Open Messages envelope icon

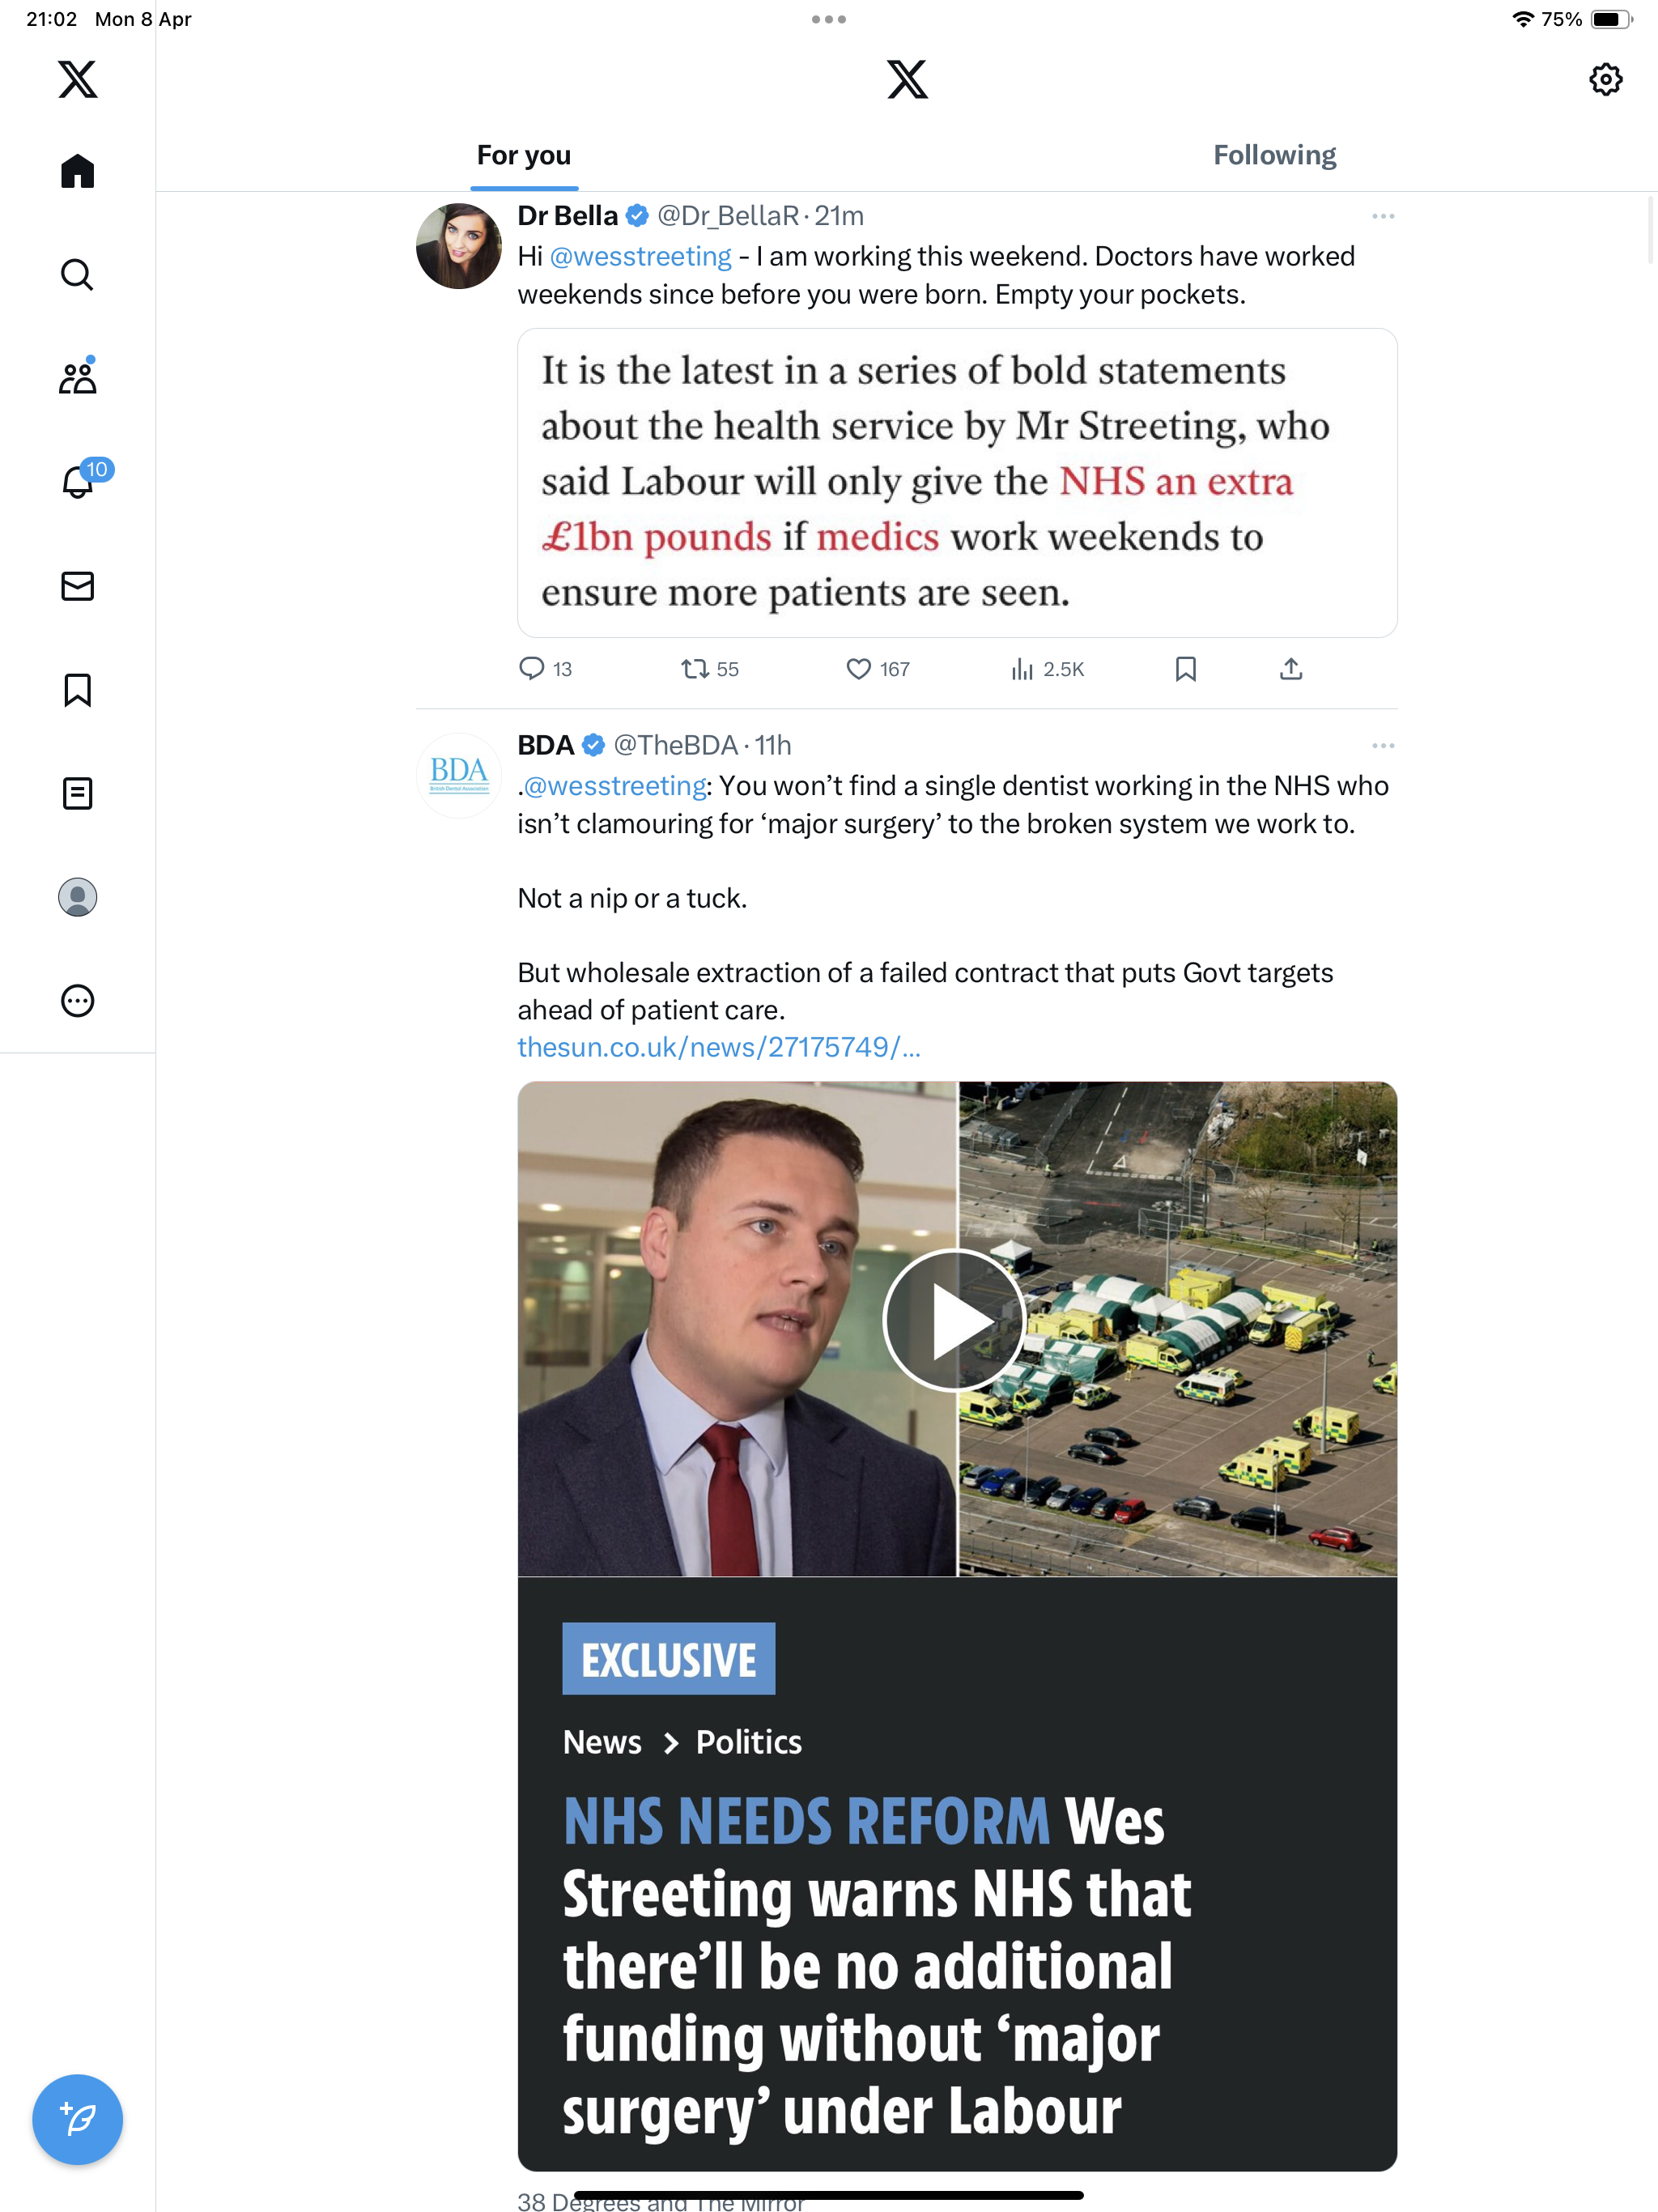click(x=77, y=586)
